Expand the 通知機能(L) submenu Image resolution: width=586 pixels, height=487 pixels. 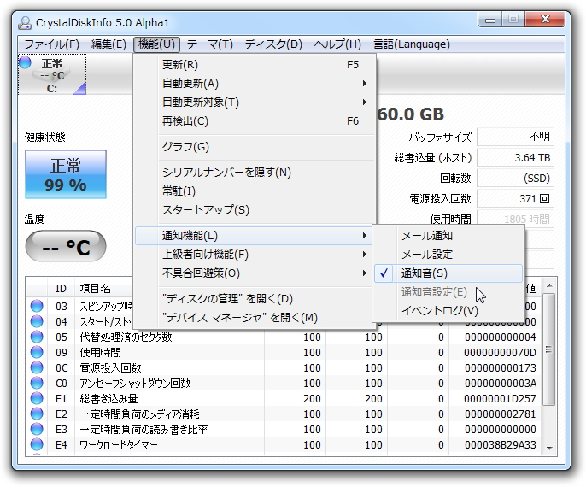click(x=255, y=236)
